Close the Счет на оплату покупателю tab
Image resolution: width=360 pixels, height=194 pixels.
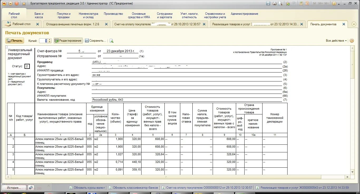pos(204,24)
